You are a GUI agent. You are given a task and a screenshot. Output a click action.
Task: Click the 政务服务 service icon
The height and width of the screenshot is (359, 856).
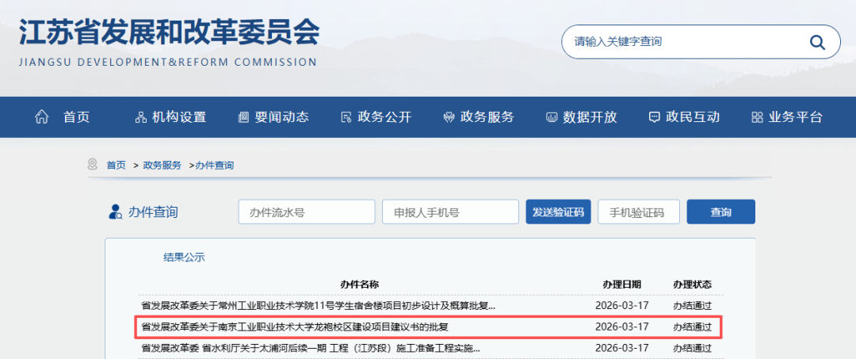tap(449, 117)
